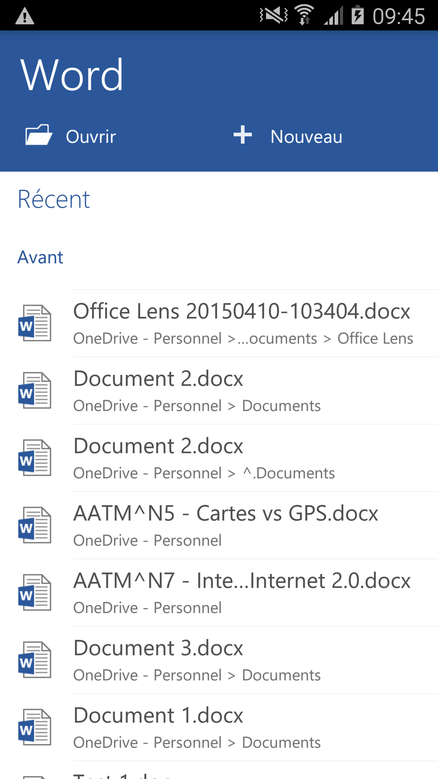Tap the Récent heading

click(x=54, y=199)
